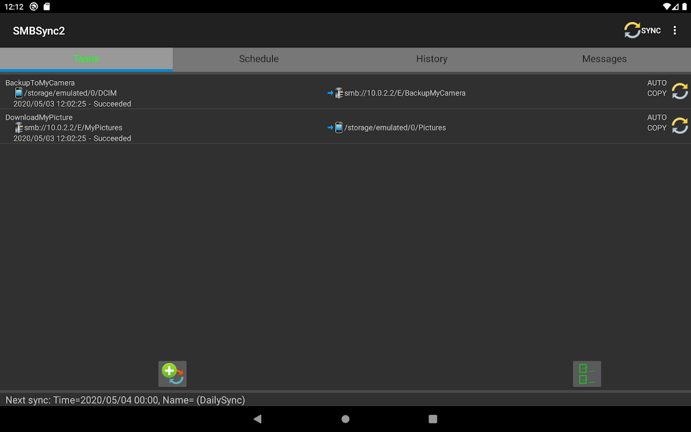This screenshot has width=691, height=432.
Task: Tap the Wi-Fi signal icon in status bar
Action: pos(667,6)
